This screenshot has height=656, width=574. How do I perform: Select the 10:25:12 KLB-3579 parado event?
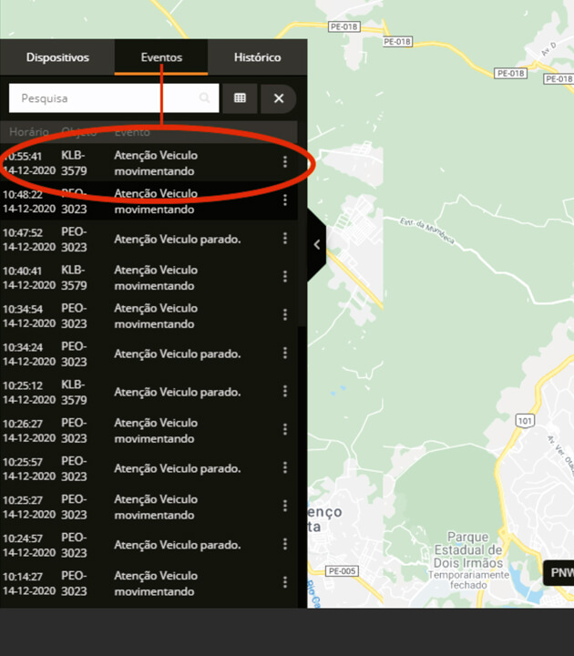pyautogui.click(x=149, y=392)
